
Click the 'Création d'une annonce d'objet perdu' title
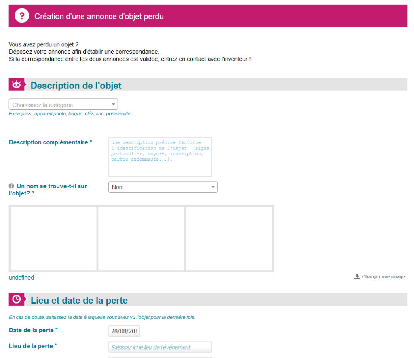coord(99,17)
